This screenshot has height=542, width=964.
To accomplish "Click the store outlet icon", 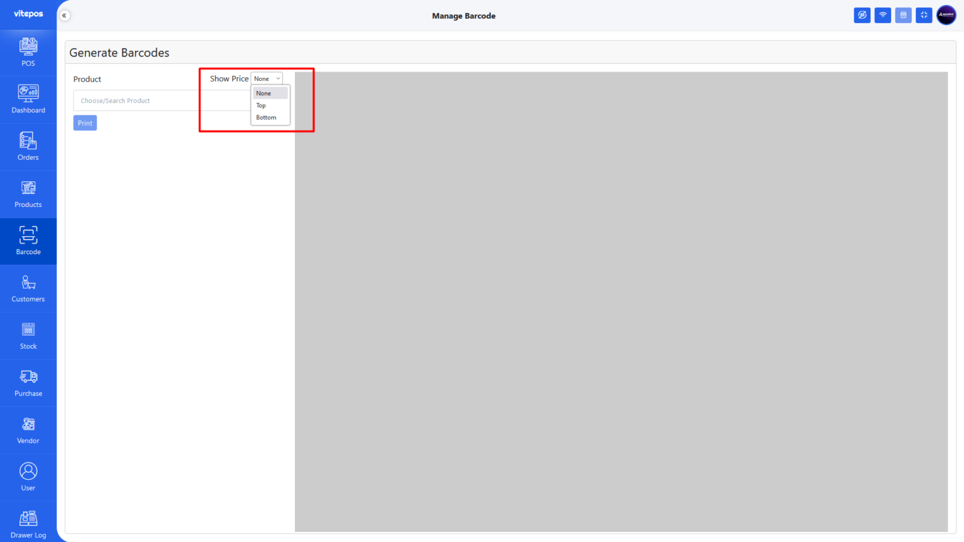I will point(903,15).
